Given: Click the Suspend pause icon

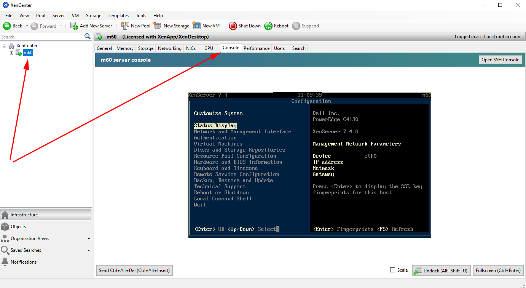Looking at the screenshot, I should (x=296, y=26).
